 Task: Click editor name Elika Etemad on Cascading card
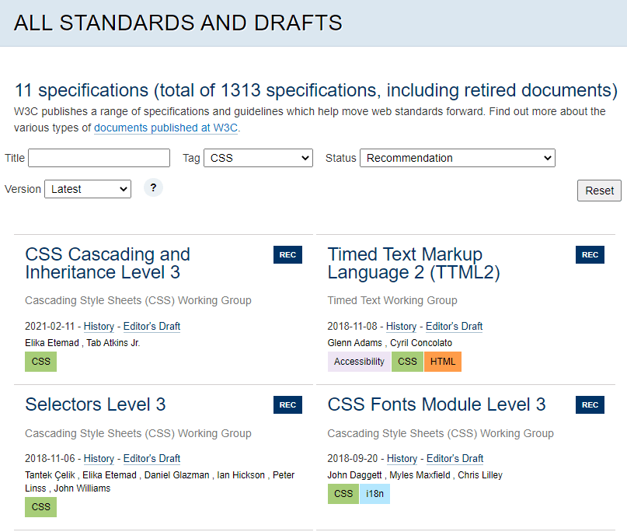[x=52, y=343]
